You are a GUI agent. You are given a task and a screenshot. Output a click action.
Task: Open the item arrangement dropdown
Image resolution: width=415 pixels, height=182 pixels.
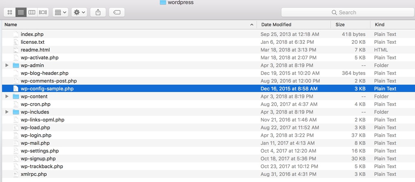click(61, 12)
